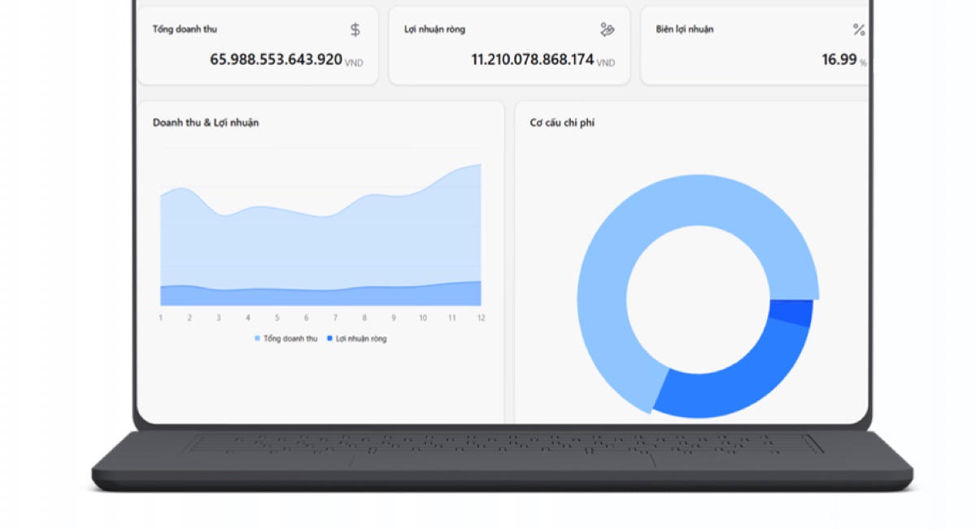Click the "Cơ cấu chi phí" chart title
Viewport: 976px width, 530px height.
click(x=562, y=123)
